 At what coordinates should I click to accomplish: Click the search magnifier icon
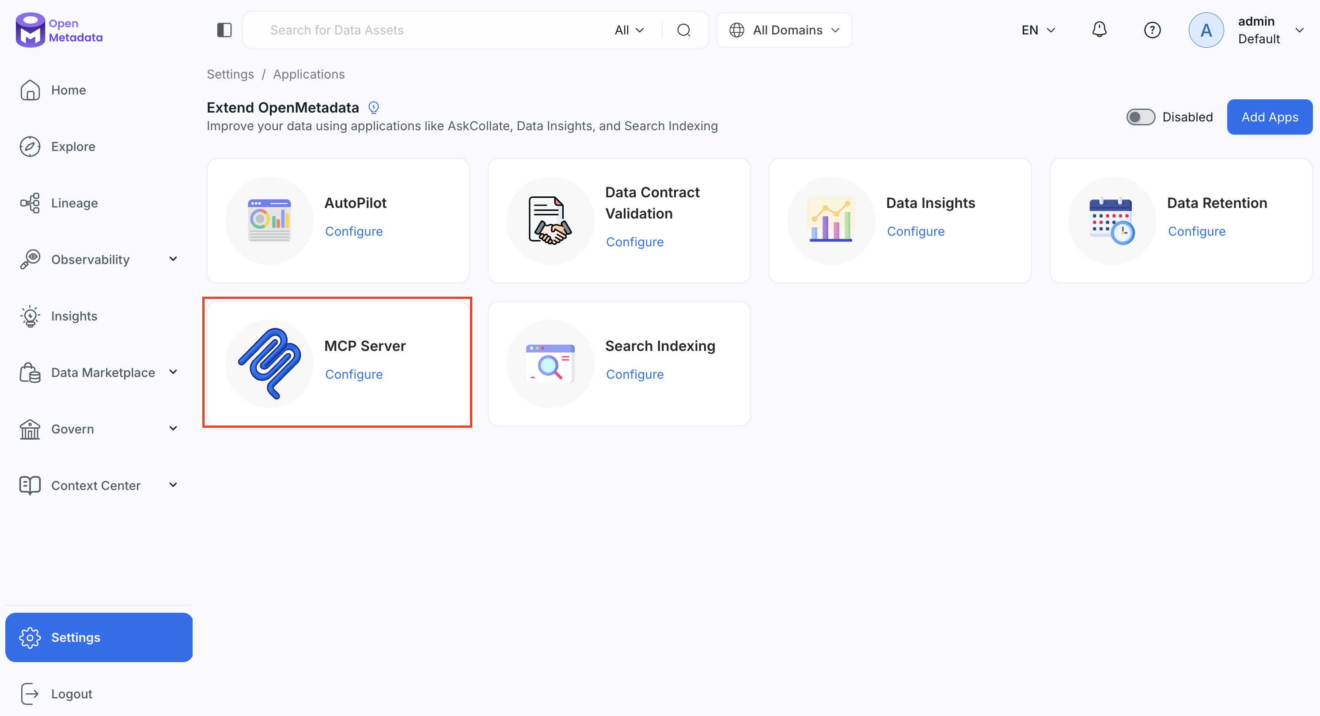pyautogui.click(x=683, y=30)
